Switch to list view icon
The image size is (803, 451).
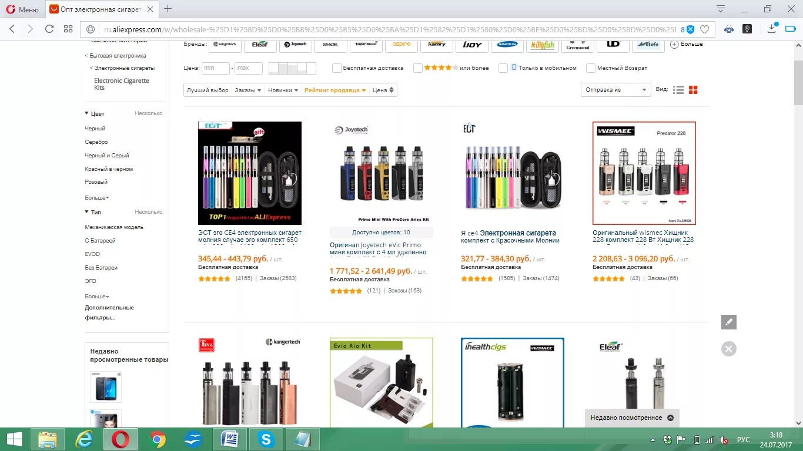point(678,90)
